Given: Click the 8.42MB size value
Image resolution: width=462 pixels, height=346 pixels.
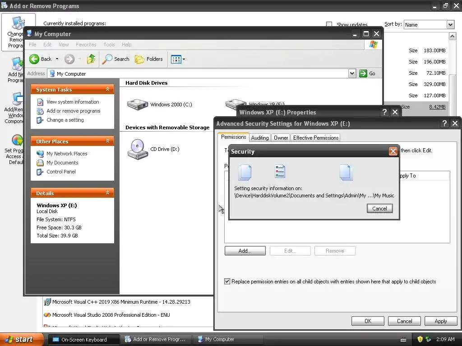Looking at the screenshot, I should pos(437,107).
